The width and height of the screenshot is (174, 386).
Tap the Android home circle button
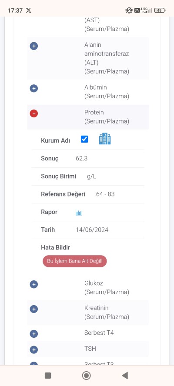86,376
